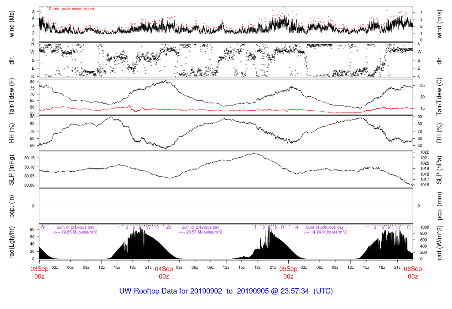Click the '30.05' pressure tick value
452x309 pixels.
29,176
